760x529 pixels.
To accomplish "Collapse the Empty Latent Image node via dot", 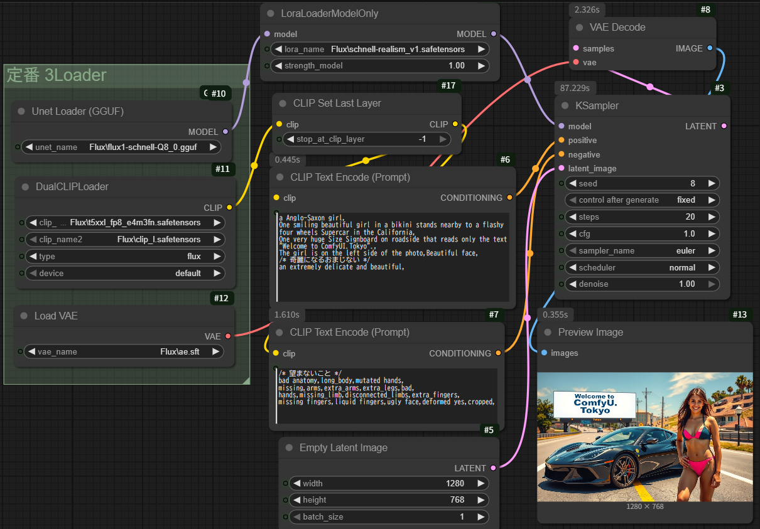I will [x=289, y=448].
